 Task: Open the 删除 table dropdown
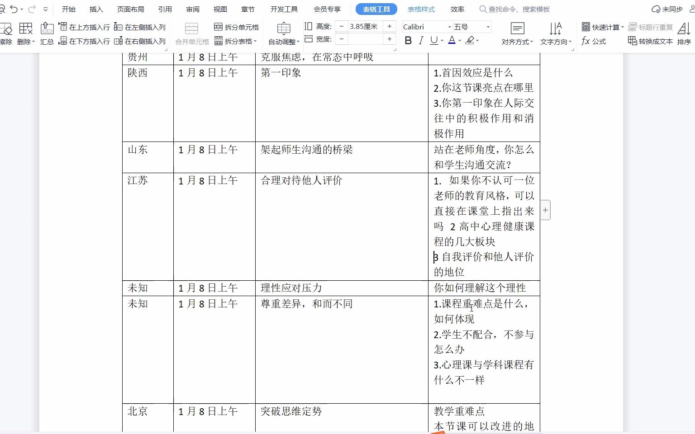(26, 34)
